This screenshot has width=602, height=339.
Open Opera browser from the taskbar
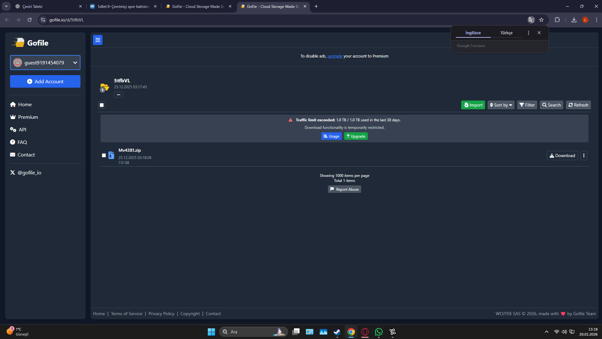(x=365, y=332)
